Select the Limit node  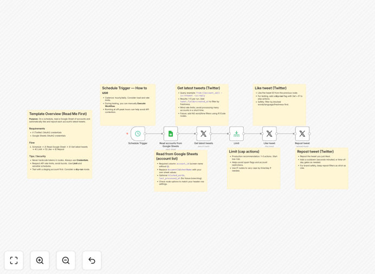point(236,133)
